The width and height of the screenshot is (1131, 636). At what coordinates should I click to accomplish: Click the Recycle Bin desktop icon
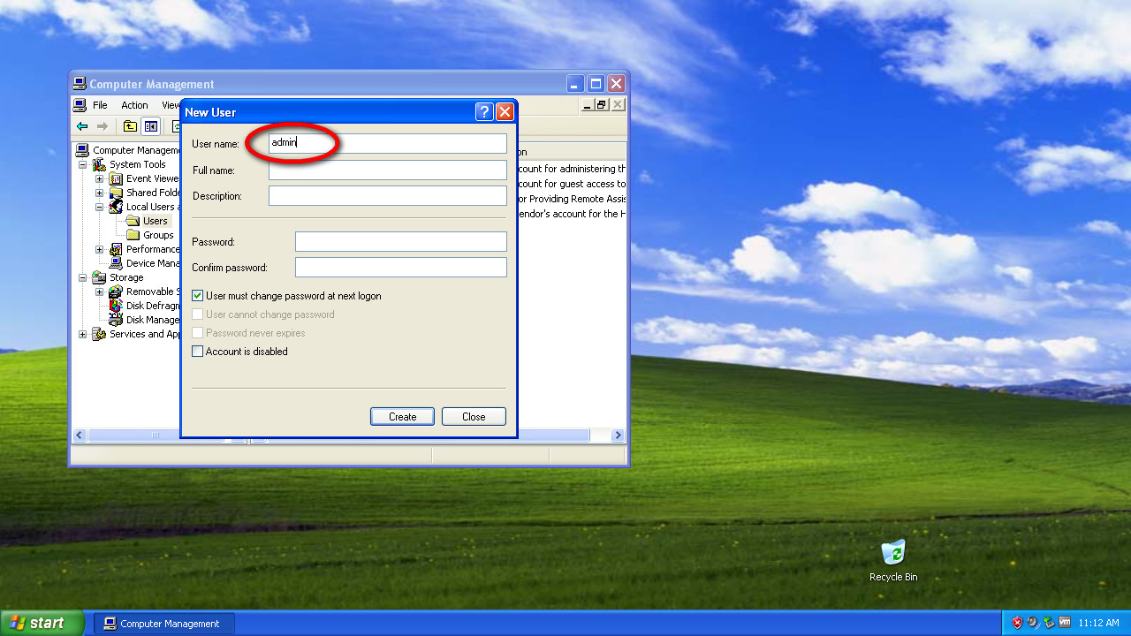[x=893, y=552]
